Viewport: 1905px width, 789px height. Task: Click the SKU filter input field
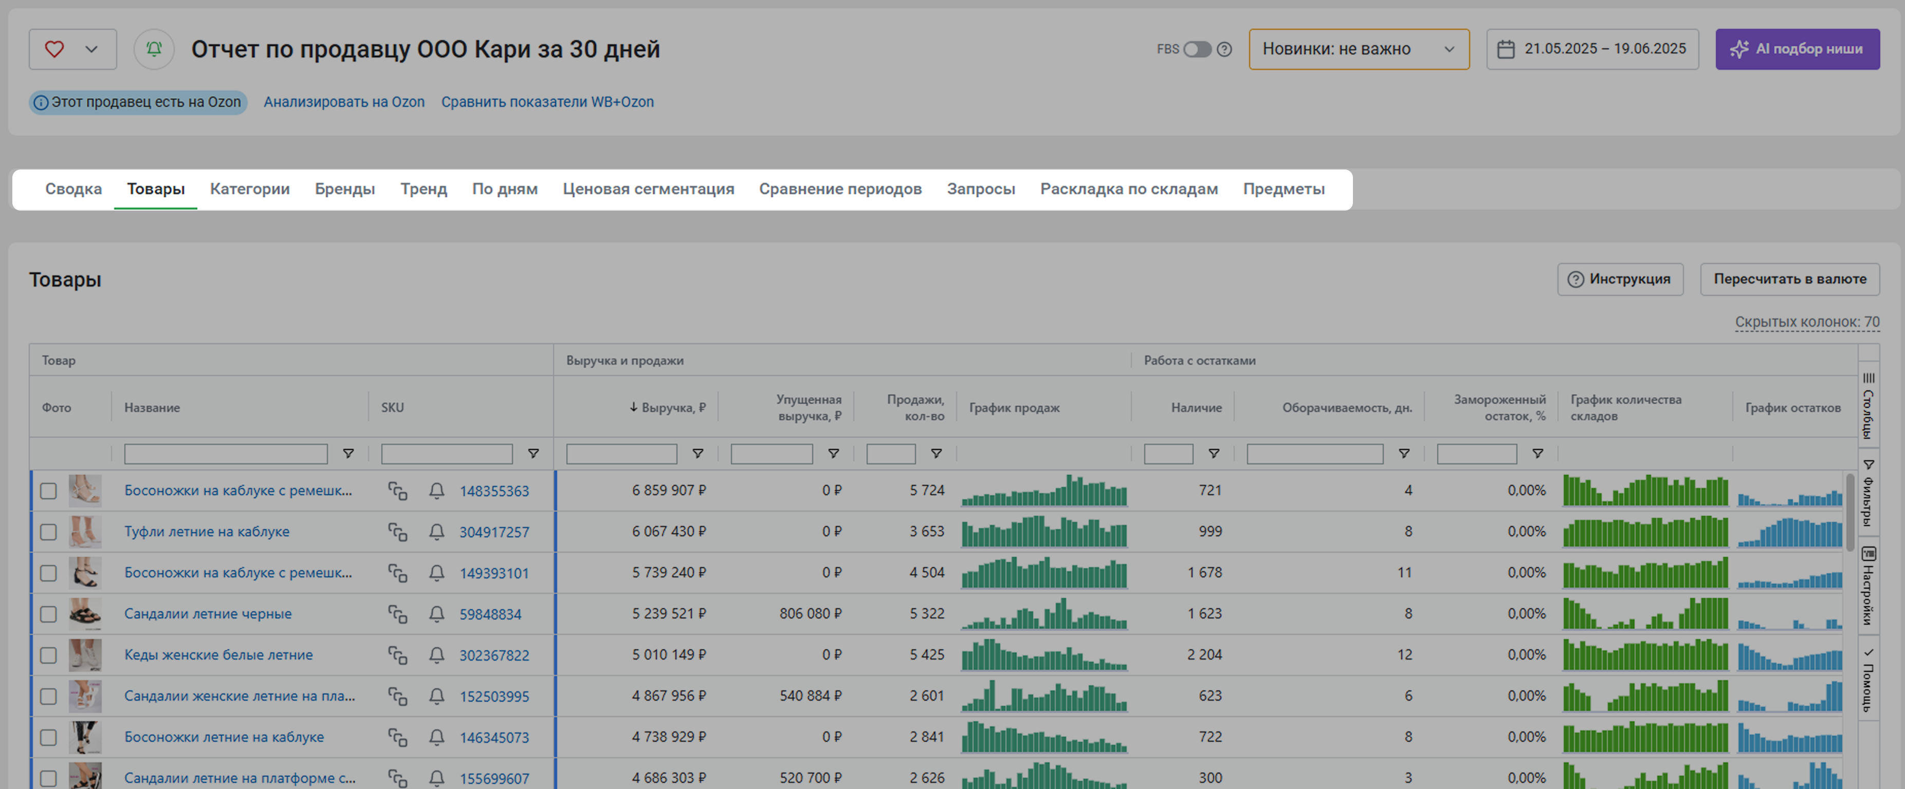click(x=447, y=454)
